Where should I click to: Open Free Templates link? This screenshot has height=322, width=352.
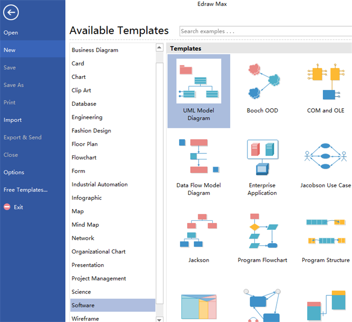(26, 190)
